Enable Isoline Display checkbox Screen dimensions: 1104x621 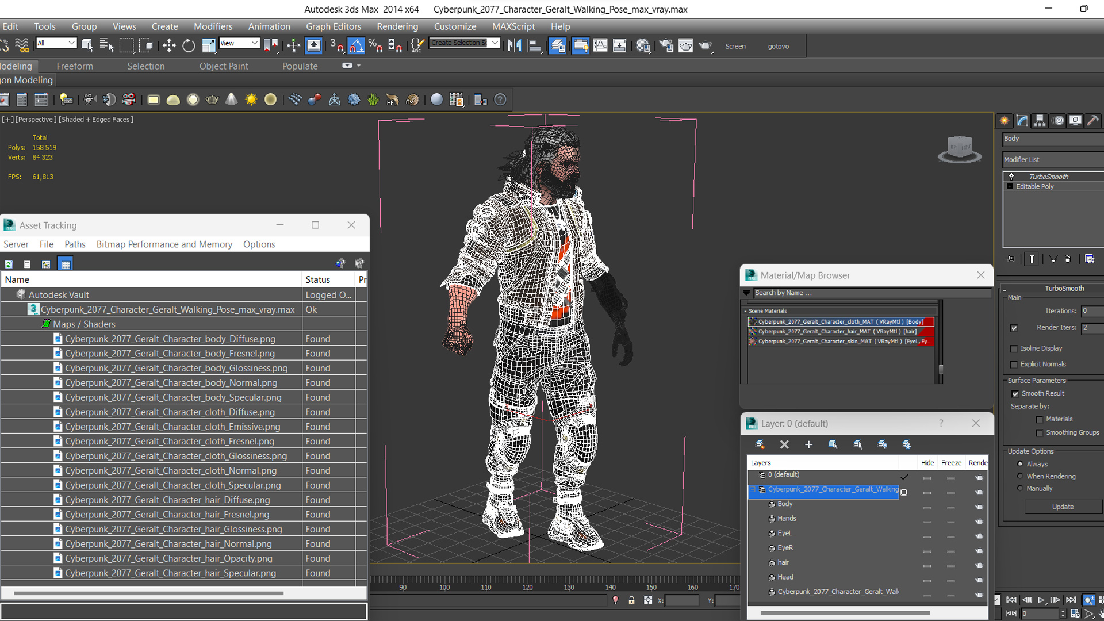click(1014, 348)
